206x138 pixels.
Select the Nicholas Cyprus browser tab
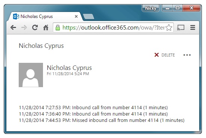(x=45, y=16)
